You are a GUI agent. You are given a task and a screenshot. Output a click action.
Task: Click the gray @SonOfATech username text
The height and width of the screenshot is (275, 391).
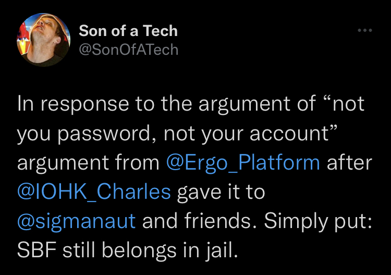pyautogui.click(x=129, y=50)
